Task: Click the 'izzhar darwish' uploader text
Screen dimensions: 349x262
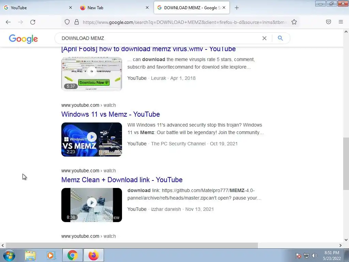Action: [166, 209]
